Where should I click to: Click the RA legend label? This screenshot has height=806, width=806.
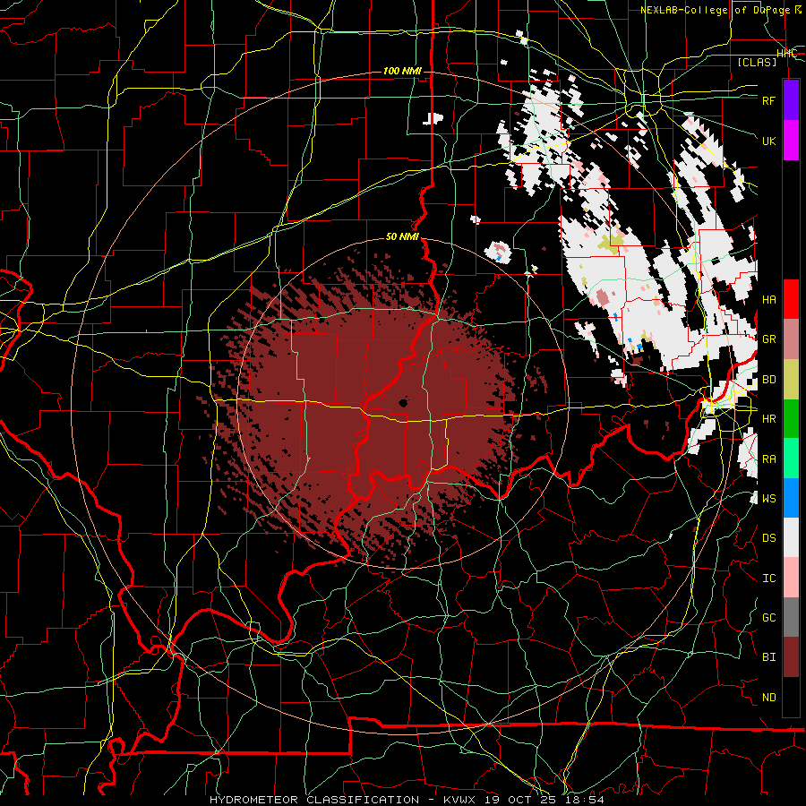click(769, 459)
